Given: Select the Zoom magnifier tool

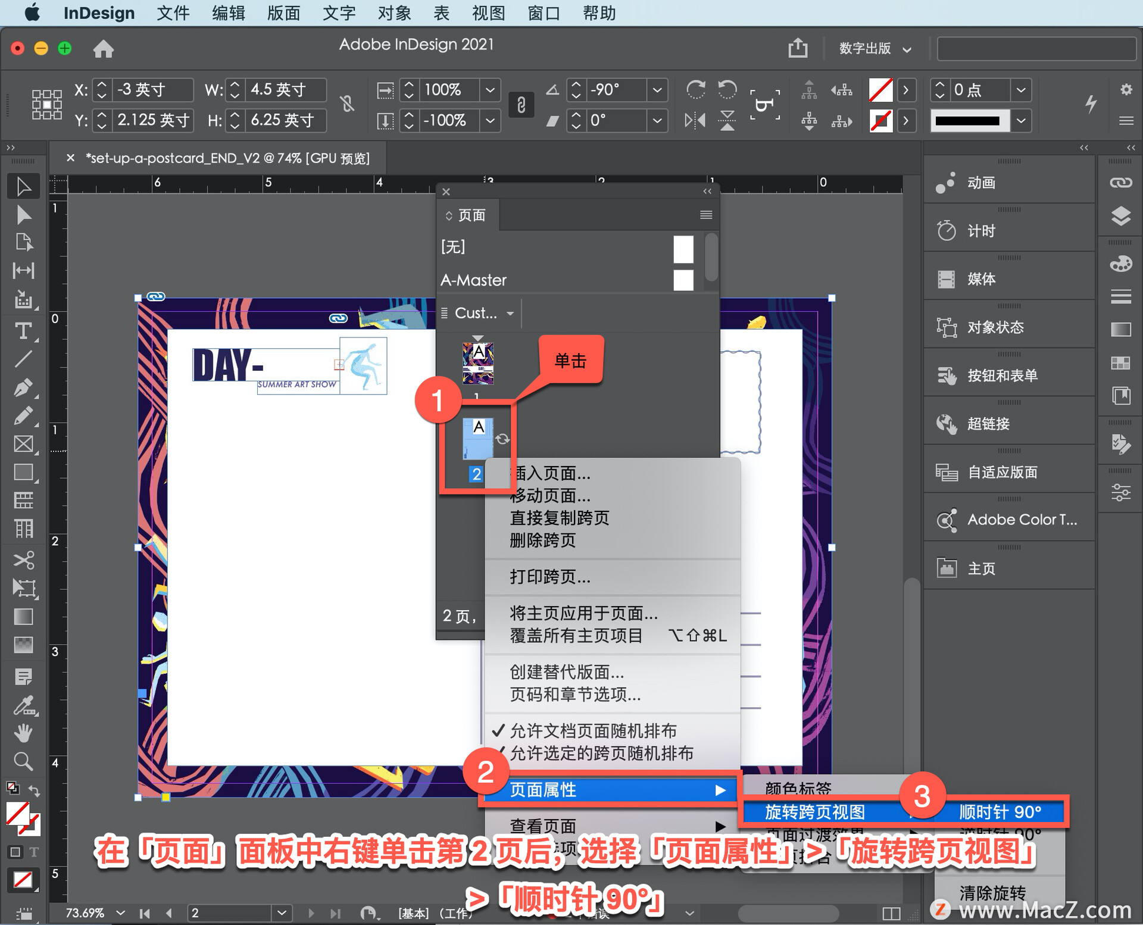Looking at the screenshot, I should point(23,761).
